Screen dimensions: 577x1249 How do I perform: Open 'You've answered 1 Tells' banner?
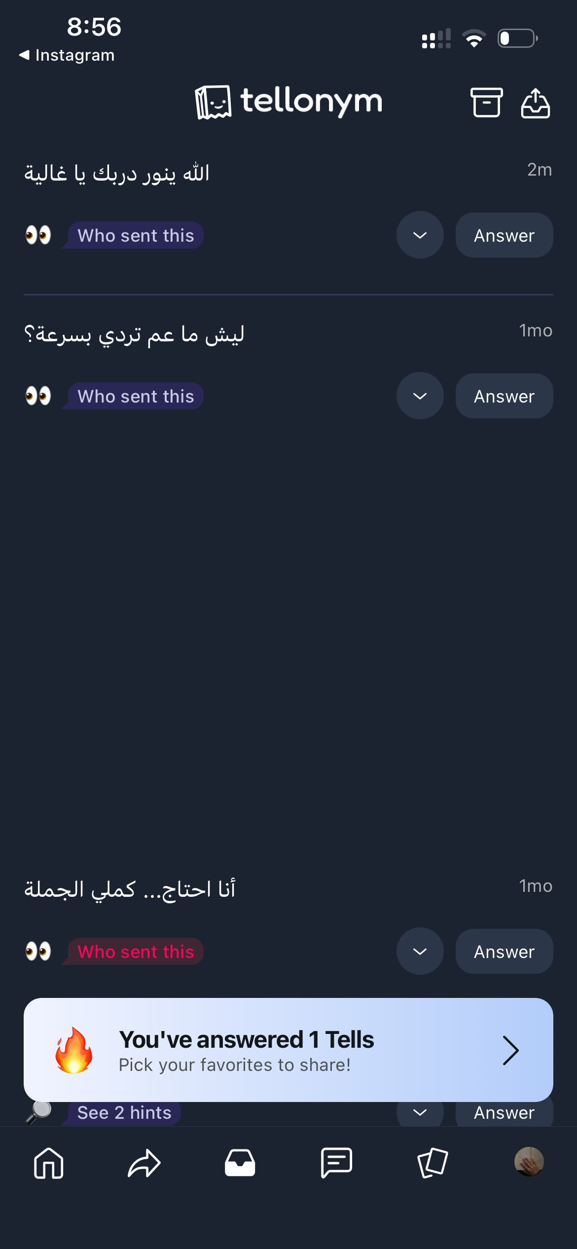(x=288, y=1050)
